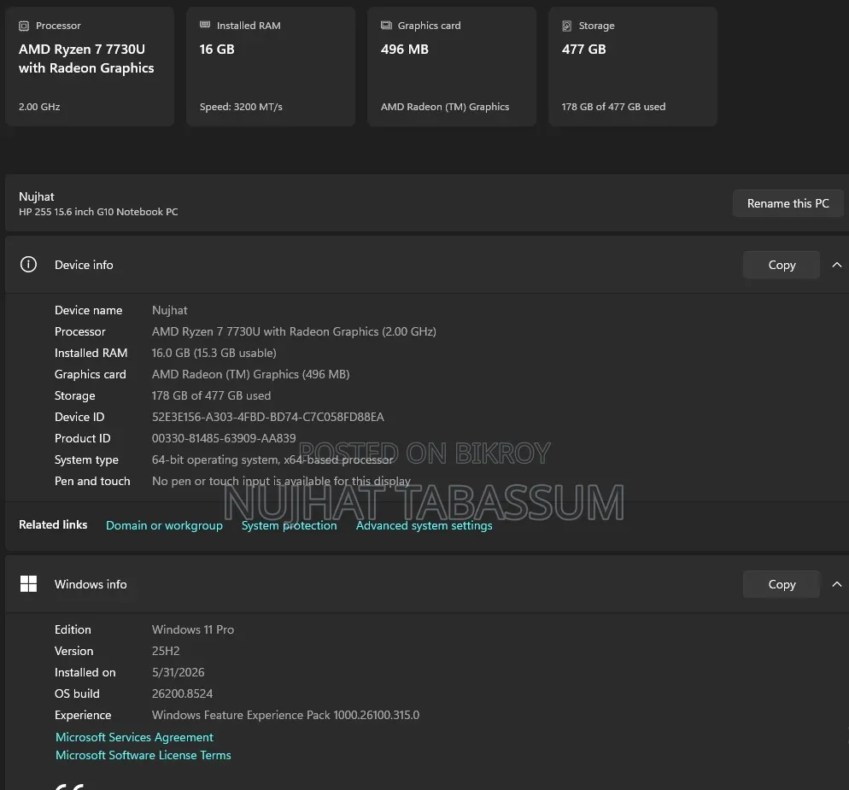
Task: Open the System protection link
Action: (290, 525)
